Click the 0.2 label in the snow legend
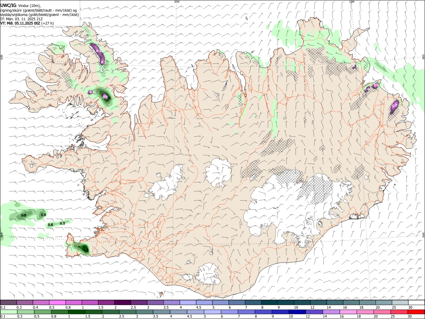The image size is (425, 319). (x=3, y=307)
